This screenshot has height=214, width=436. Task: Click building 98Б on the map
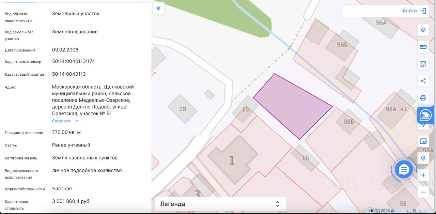(348, 121)
